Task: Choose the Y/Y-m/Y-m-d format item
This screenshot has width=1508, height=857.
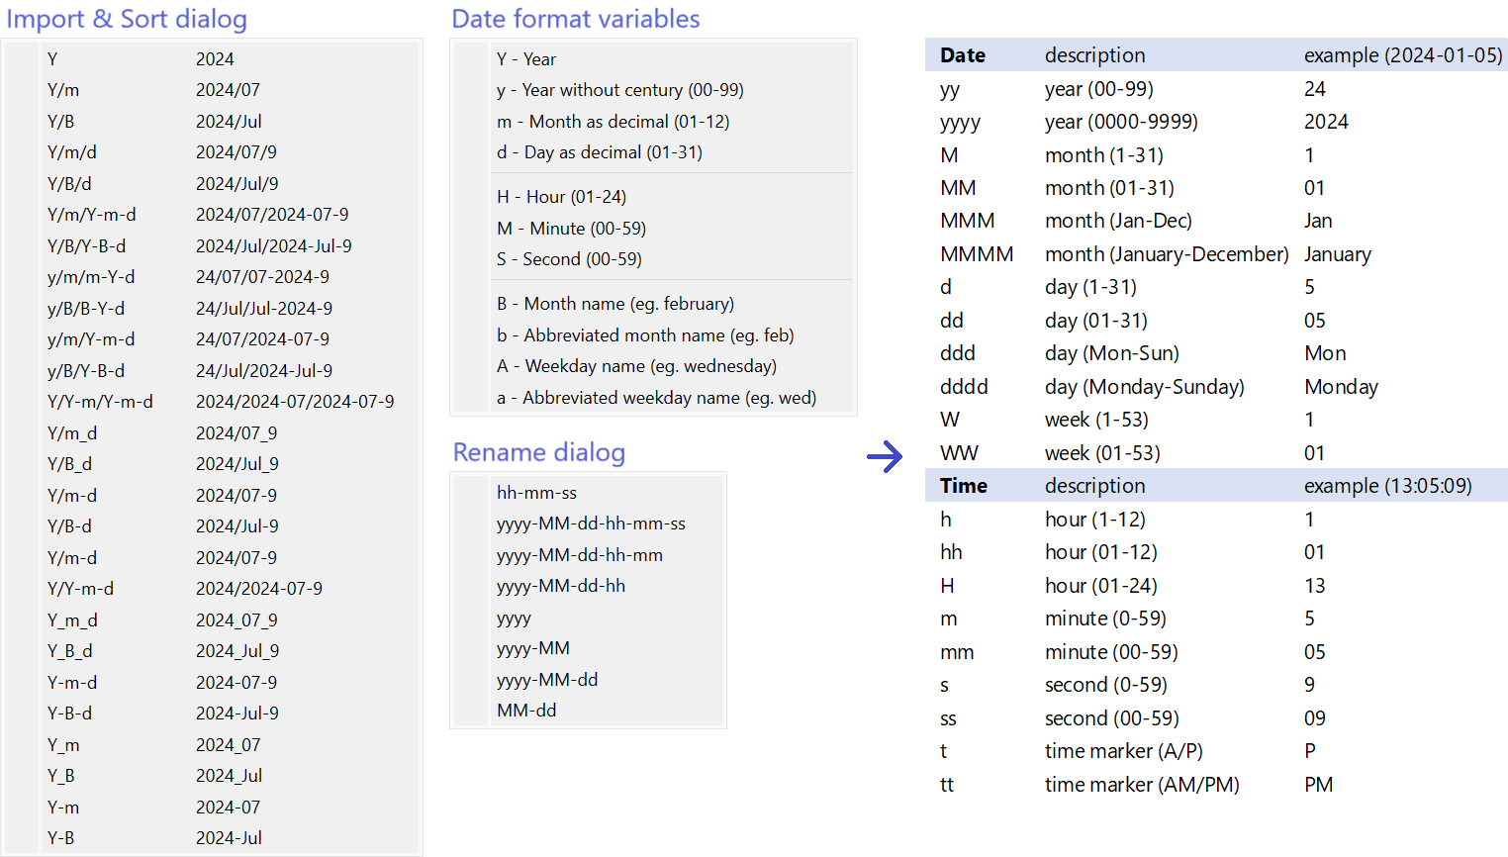Action: coord(100,402)
